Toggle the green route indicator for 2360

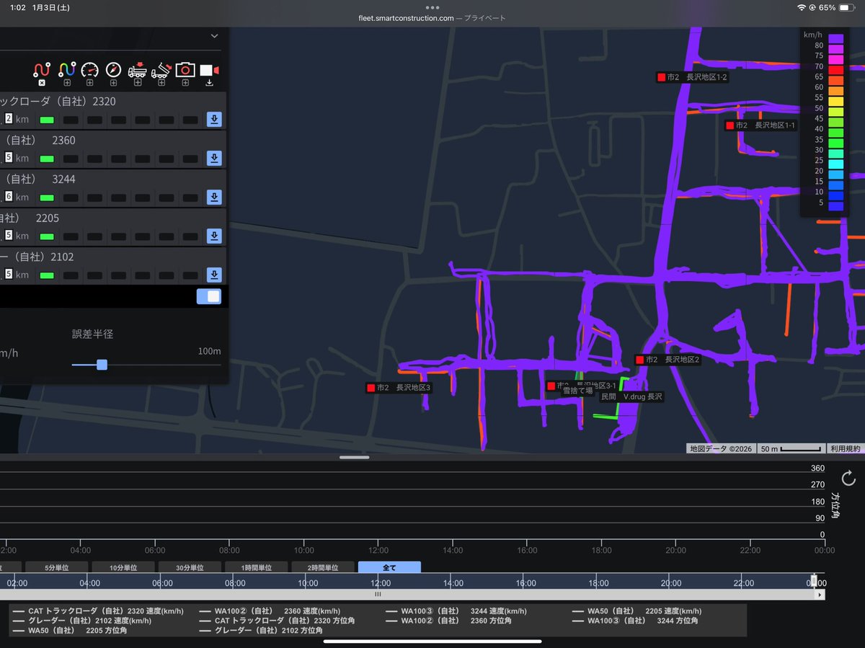(x=47, y=159)
